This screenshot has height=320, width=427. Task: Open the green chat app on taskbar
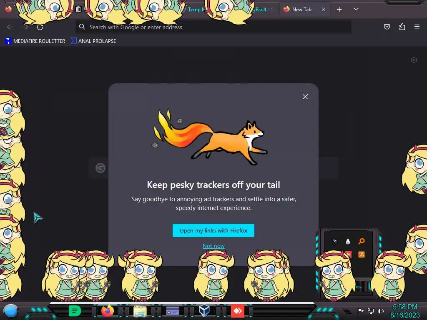point(75,311)
